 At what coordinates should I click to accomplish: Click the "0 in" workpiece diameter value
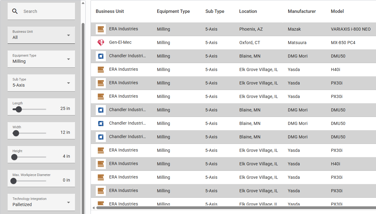click(66, 180)
